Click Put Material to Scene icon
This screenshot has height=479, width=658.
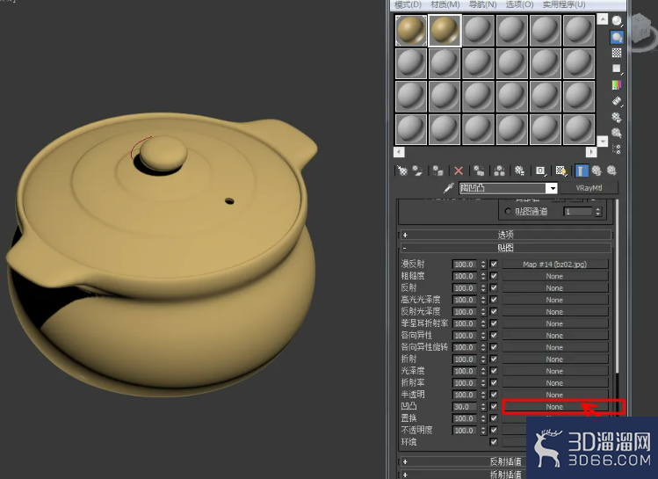coord(417,171)
